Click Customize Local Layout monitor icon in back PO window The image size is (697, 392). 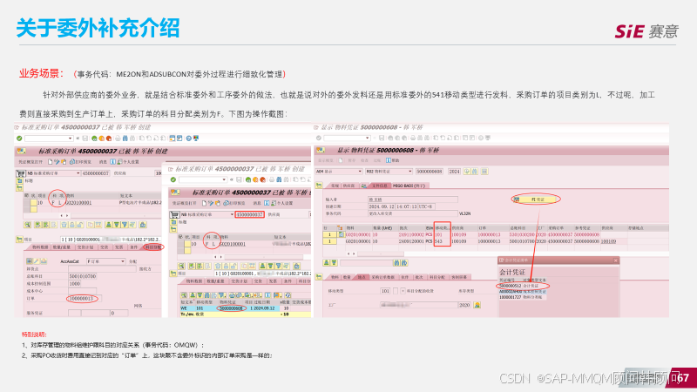point(195,139)
